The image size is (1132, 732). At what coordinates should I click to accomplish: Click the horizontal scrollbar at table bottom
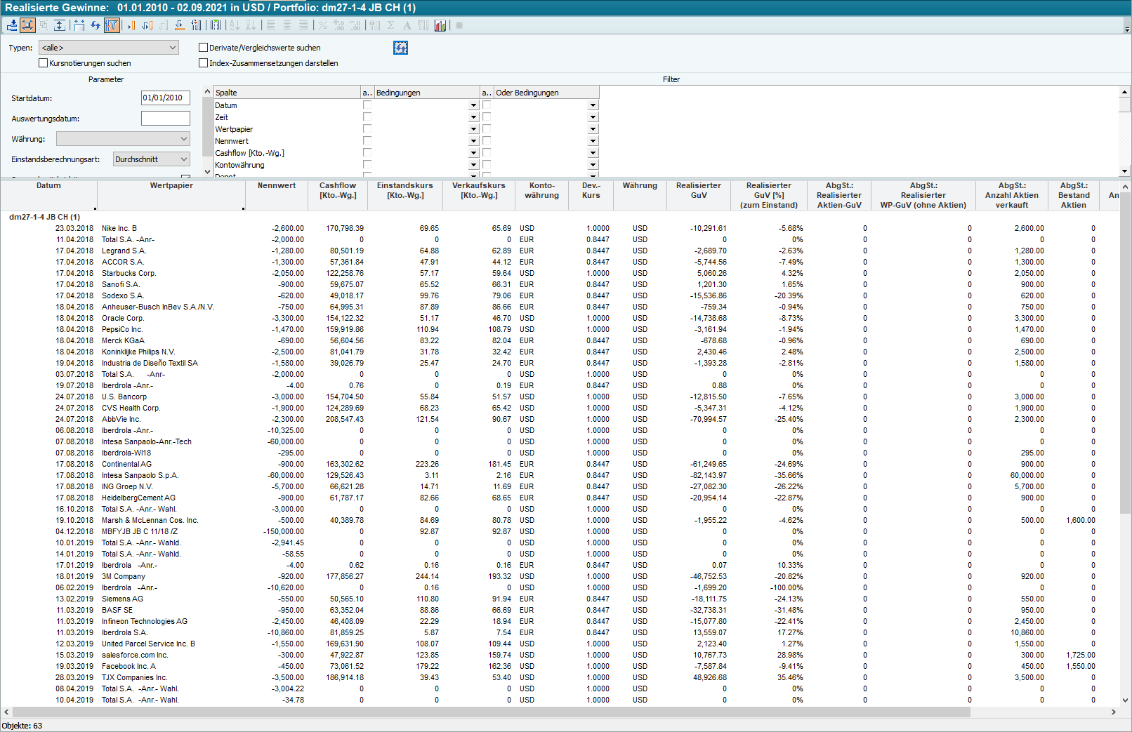point(492,712)
